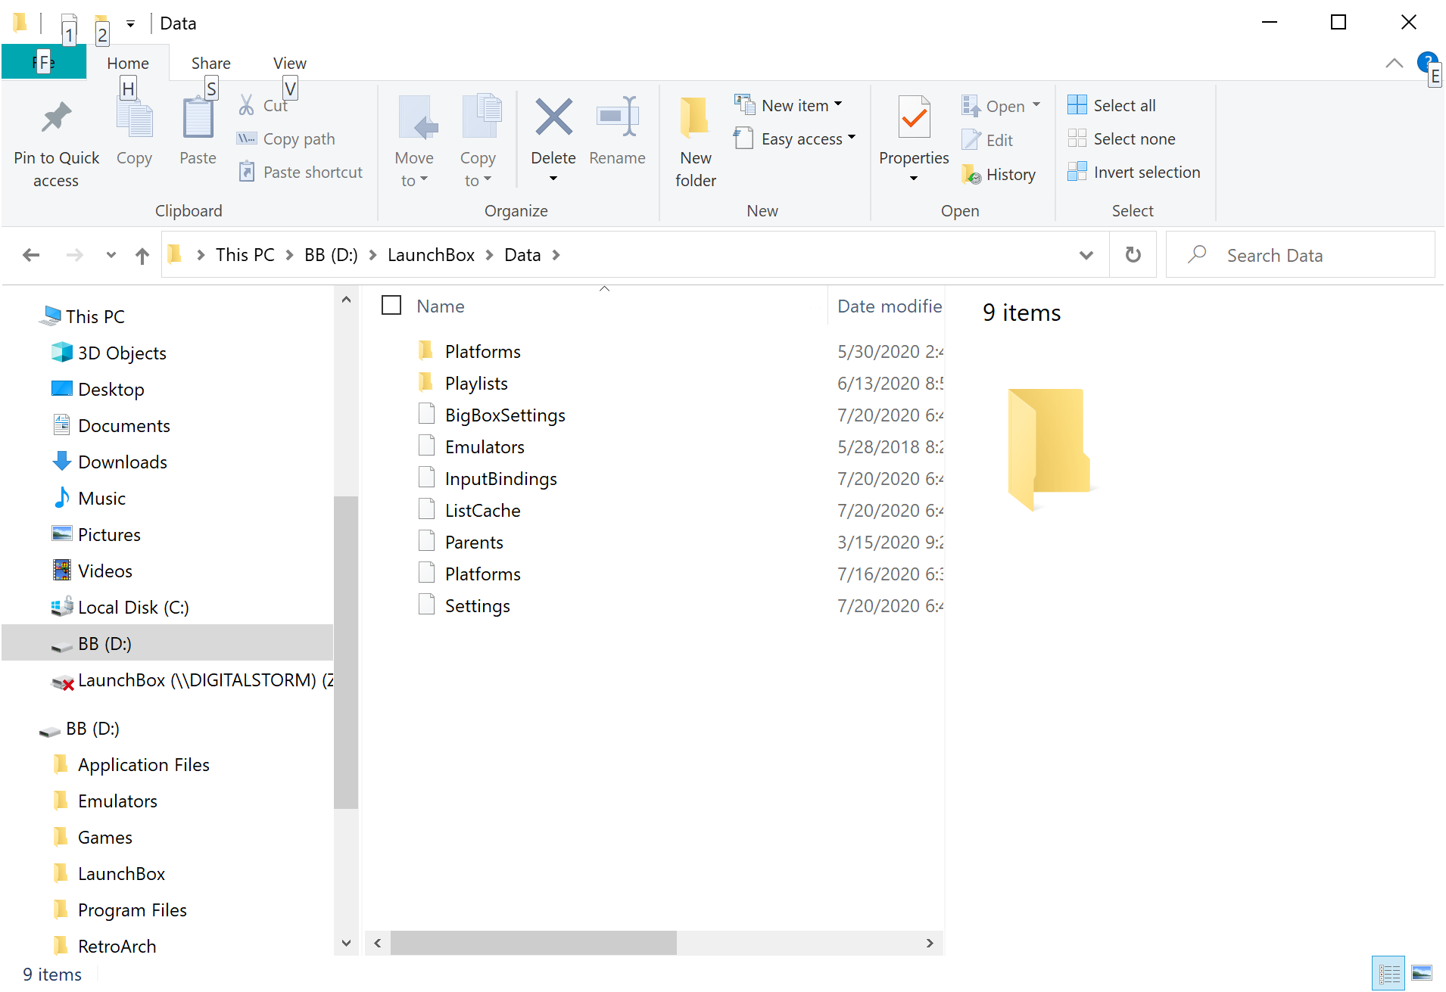1446x992 pixels.
Task: Click LaunchBox in the breadcrumb path
Action: [x=431, y=255]
